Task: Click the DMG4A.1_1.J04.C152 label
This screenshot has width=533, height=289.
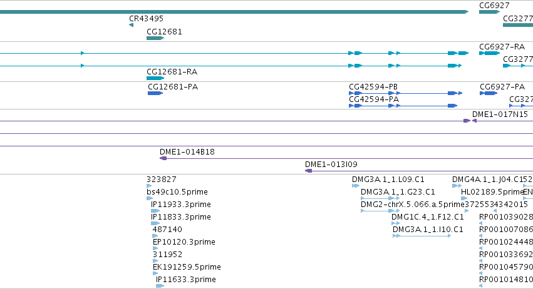Action: coord(492,179)
